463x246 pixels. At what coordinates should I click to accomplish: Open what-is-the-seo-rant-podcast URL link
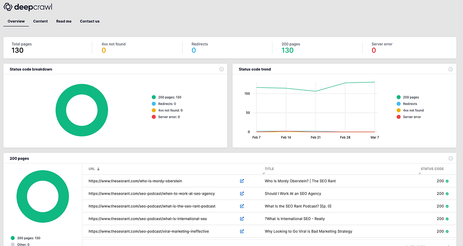pos(152,206)
